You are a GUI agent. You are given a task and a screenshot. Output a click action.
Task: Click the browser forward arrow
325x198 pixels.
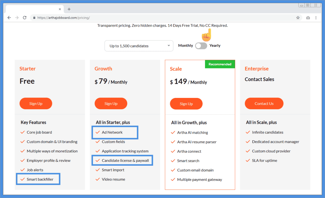click(x=17, y=18)
